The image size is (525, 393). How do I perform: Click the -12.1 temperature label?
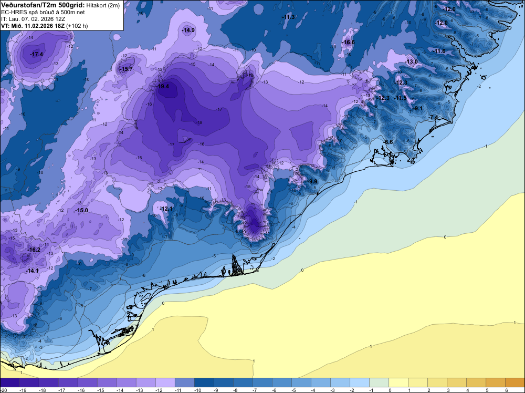pos(166,209)
